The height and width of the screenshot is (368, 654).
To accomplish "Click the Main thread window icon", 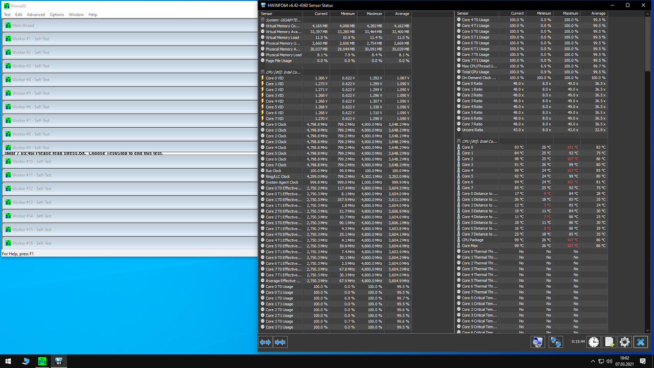I will [x=8, y=25].
